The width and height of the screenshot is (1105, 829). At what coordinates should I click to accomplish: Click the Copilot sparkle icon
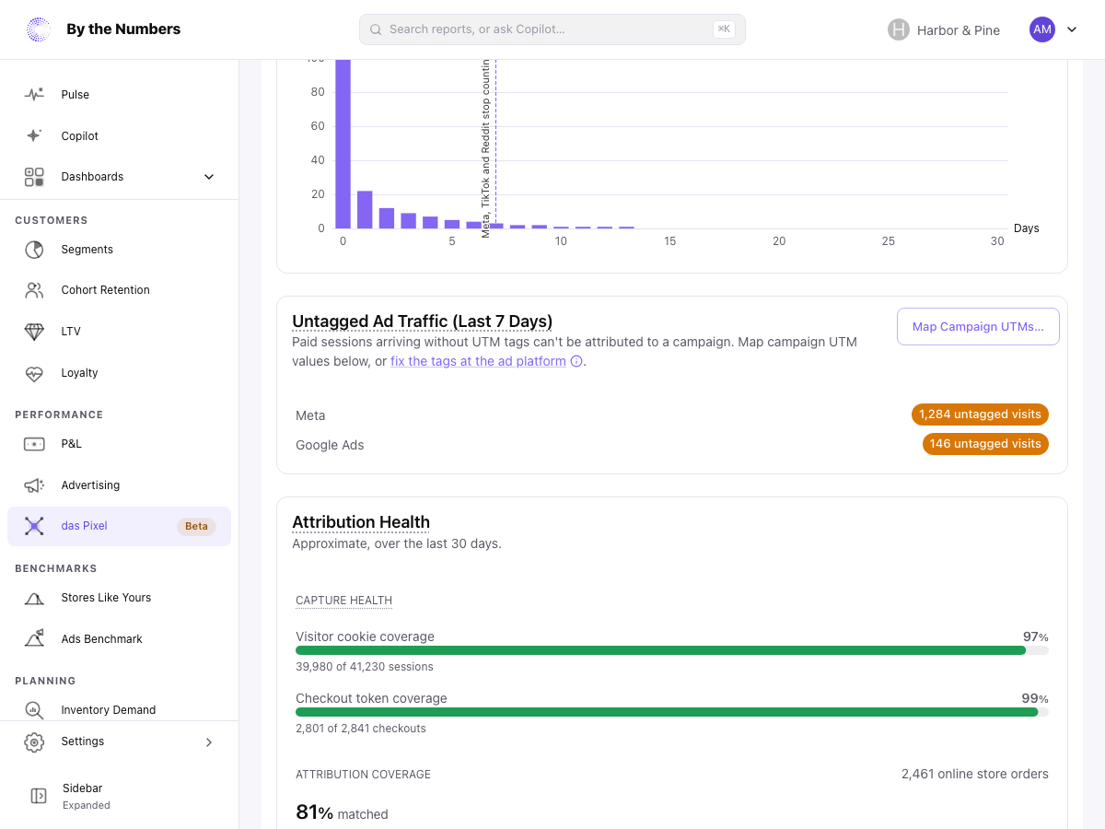click(34, 135)
